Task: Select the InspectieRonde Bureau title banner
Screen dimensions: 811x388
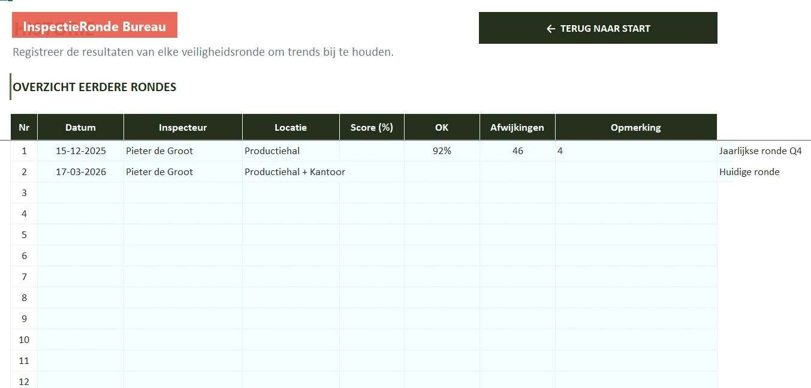Action: (x=95, y=25)
